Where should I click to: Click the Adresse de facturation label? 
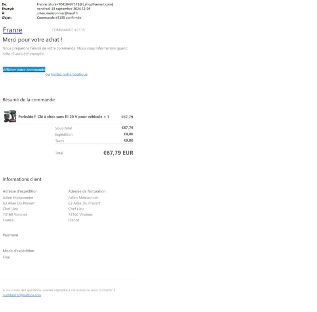coord(87,191)
